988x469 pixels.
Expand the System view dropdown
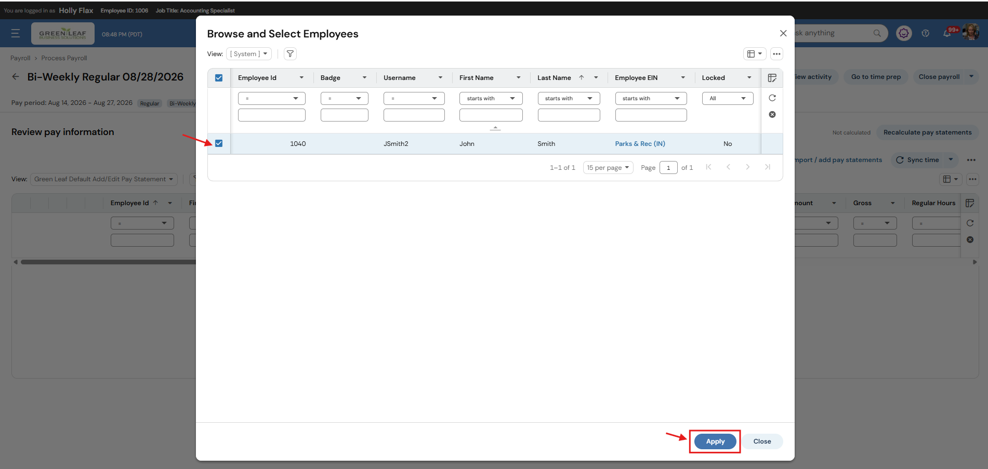coord(249,54)
